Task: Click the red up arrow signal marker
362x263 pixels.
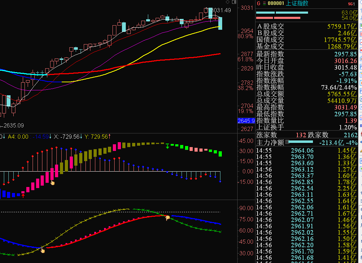Action: (x=23, y=196)
